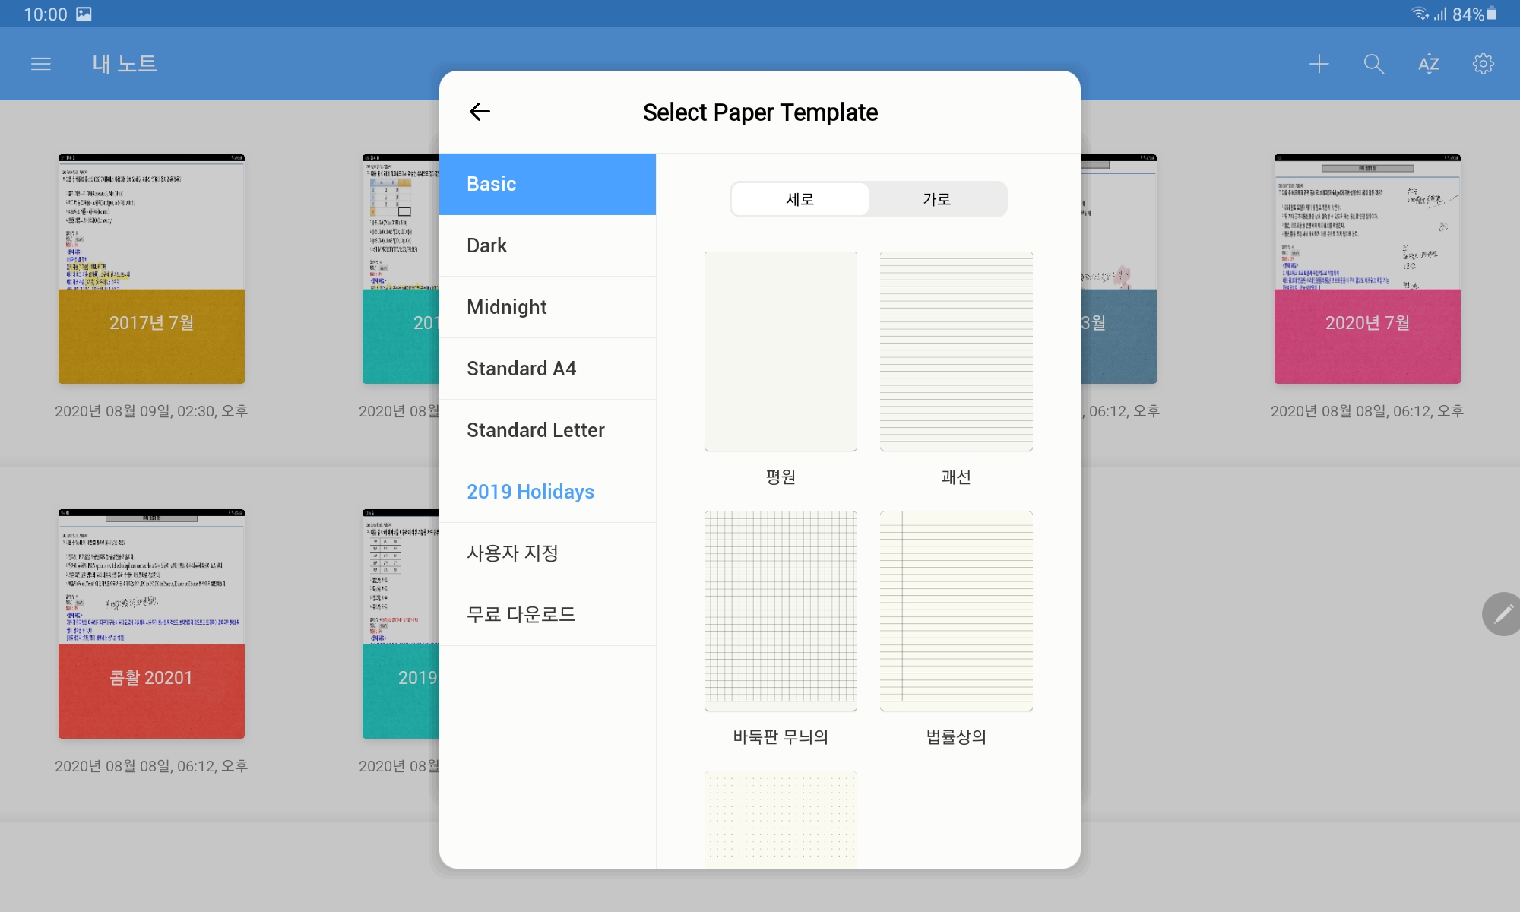This screenshot has height=912, width=1520.
Task: Switch orientation to 가로
Action: pos(936,199)
